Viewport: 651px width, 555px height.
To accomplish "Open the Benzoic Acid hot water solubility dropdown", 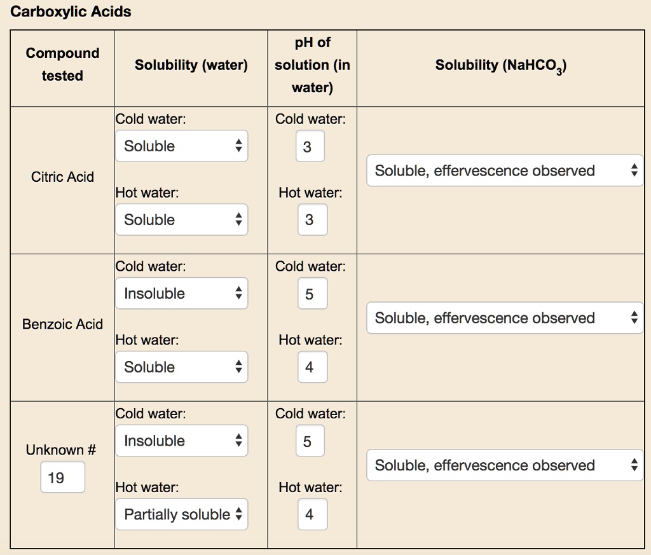I will (181, 367).
